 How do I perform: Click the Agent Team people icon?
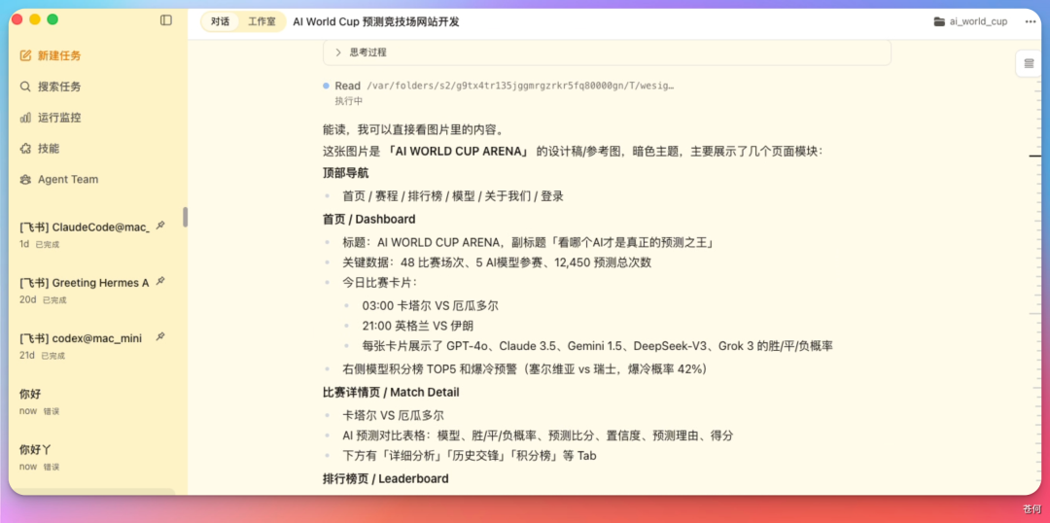25,180
